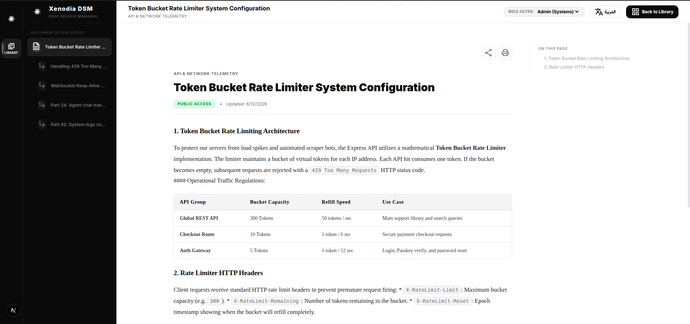690x324 pixels.
Task: Jump to Token Bucket Rate Limiting Architecture section
Action: [x=586, y=59]
